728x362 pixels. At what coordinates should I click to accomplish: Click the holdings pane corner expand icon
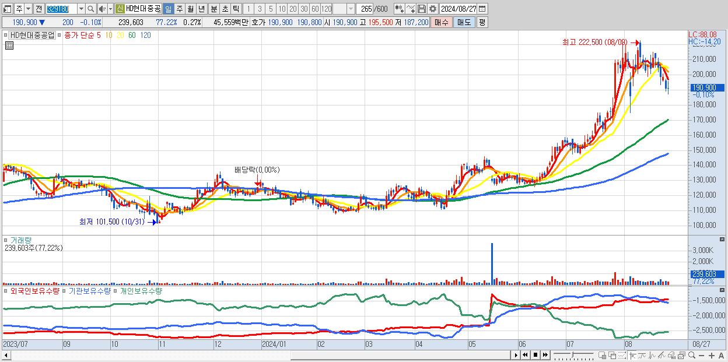[x=723, y=290]
